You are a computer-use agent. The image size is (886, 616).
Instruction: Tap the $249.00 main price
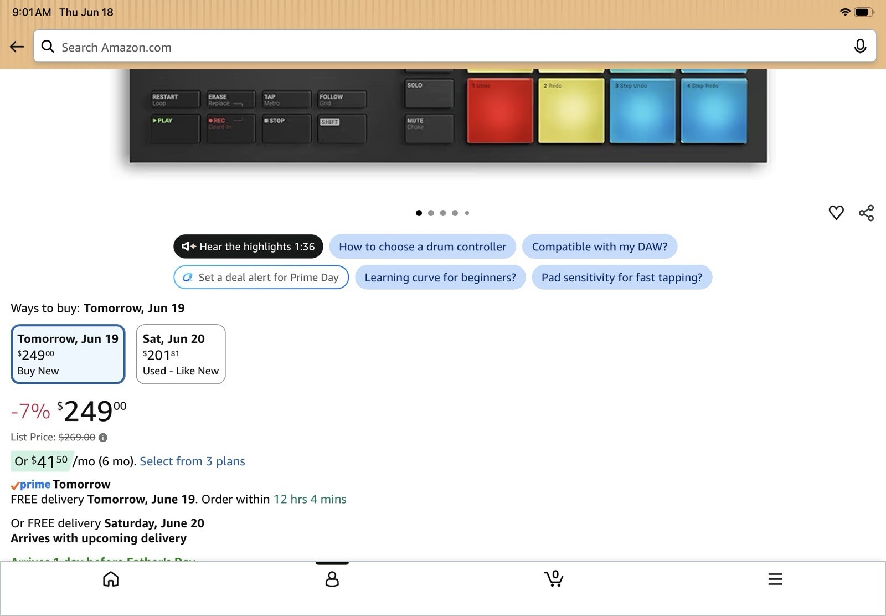click(x=91, y=411)
